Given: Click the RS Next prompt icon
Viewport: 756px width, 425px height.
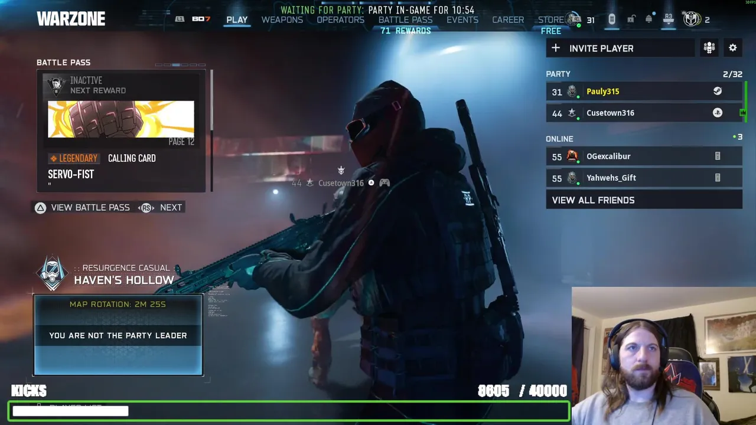Looking at the screenshot, I should (x=146, y=208).
